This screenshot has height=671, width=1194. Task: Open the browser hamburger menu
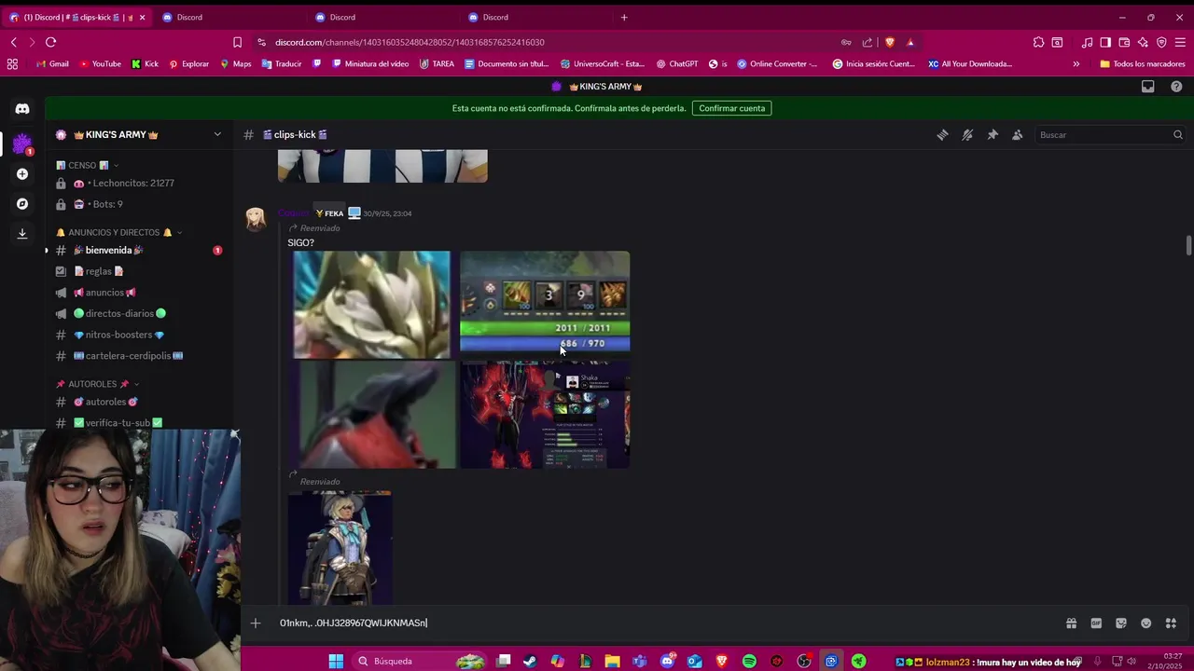(x=1180, y=42)
